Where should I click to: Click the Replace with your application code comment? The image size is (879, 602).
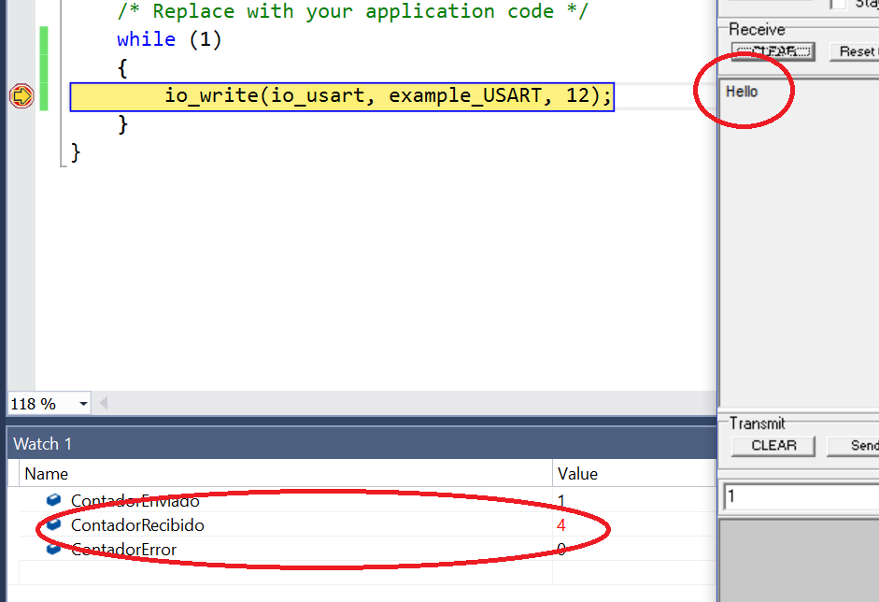pos(352,11)
